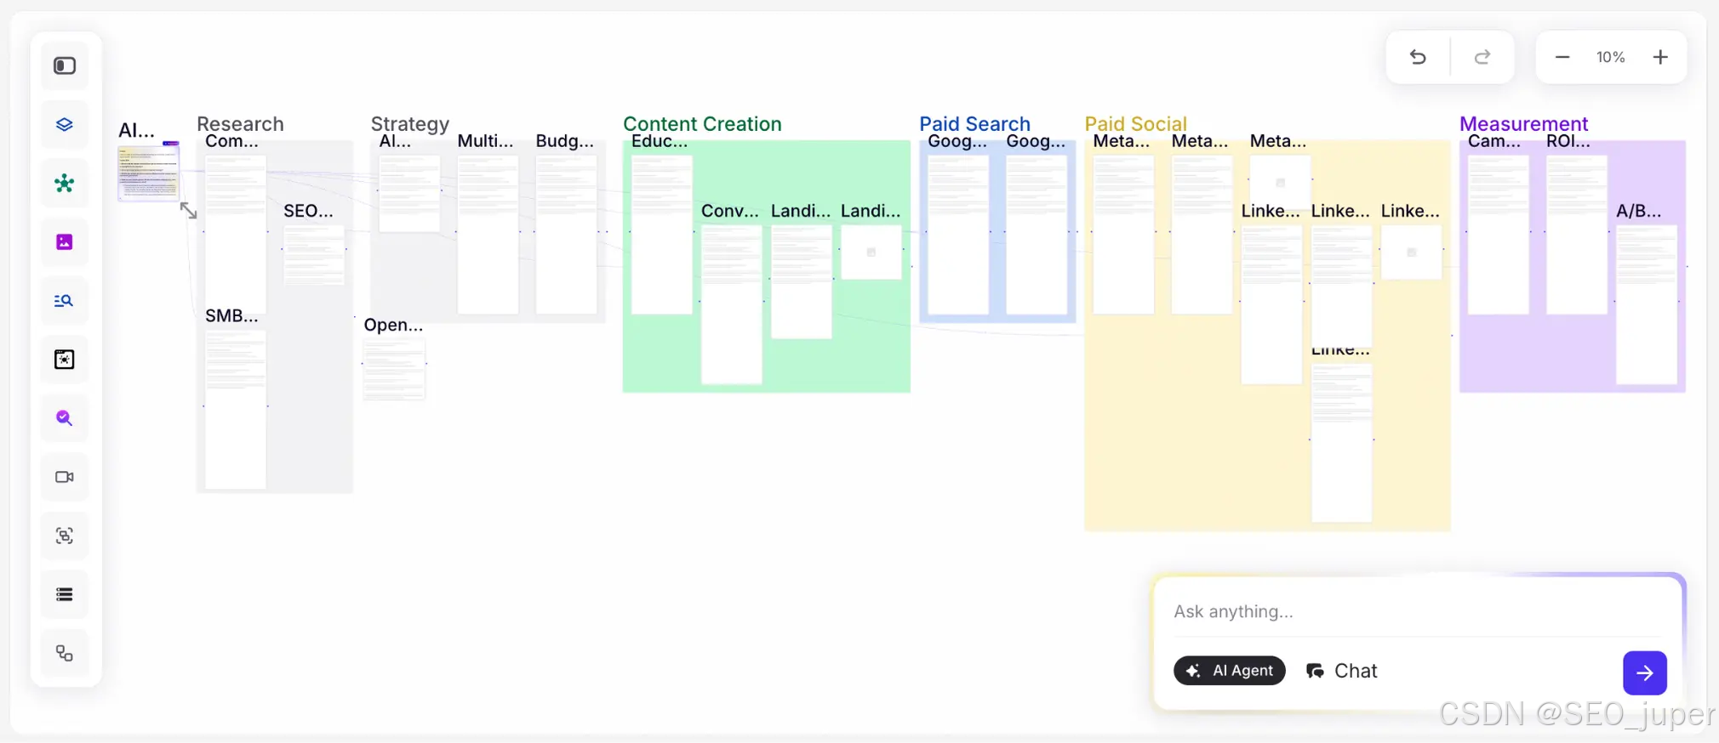Open the blue layers stack tool
The image size is (1719, 743).
point(65,124)
